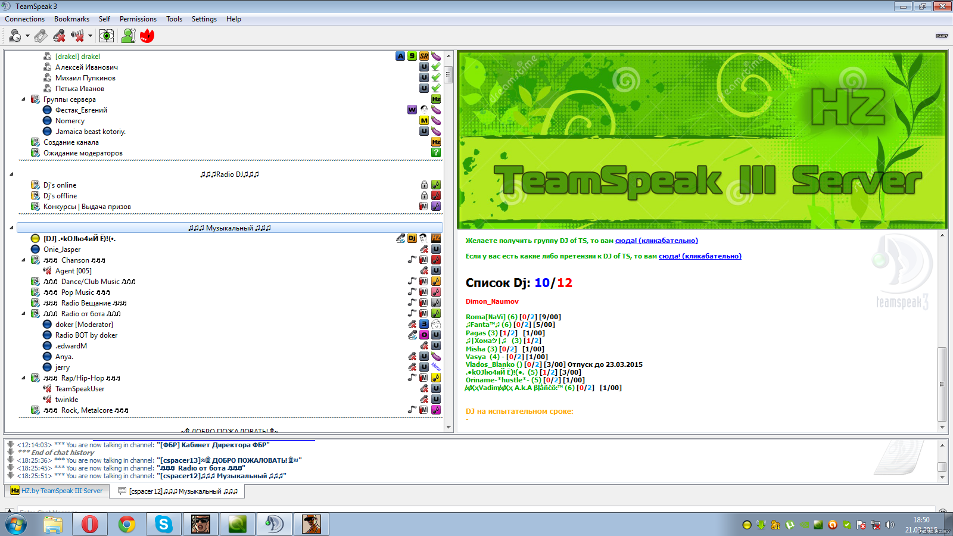Open the Bookmarks menu
Image resolution: width=953 pixels, height=536 pixels.
[x=71, y=19]
